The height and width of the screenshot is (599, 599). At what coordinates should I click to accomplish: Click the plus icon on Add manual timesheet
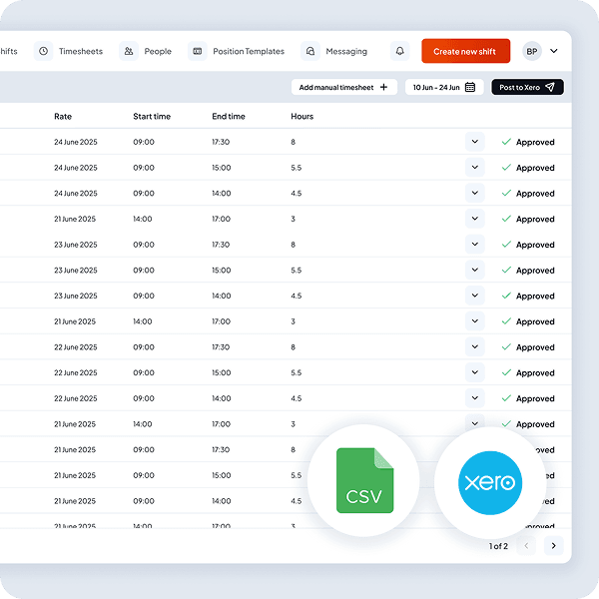tap(383, 87)
